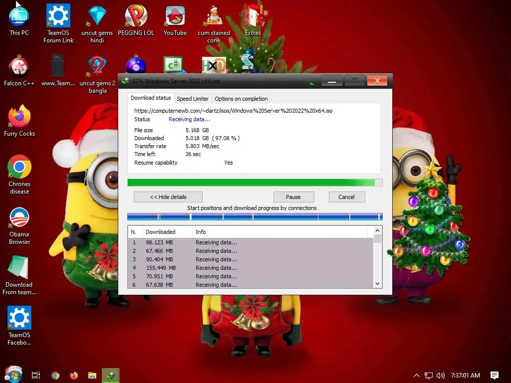
Task: Open the notification center icon
Action: coord(495,376)
